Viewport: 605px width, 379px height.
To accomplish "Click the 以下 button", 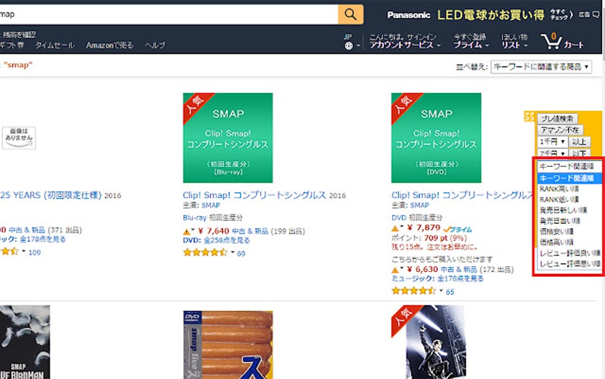I will [x=579, y=153].
